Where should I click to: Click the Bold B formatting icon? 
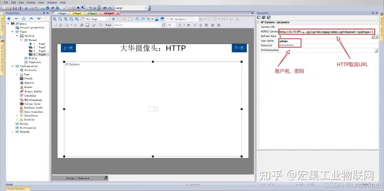(188, 25)
